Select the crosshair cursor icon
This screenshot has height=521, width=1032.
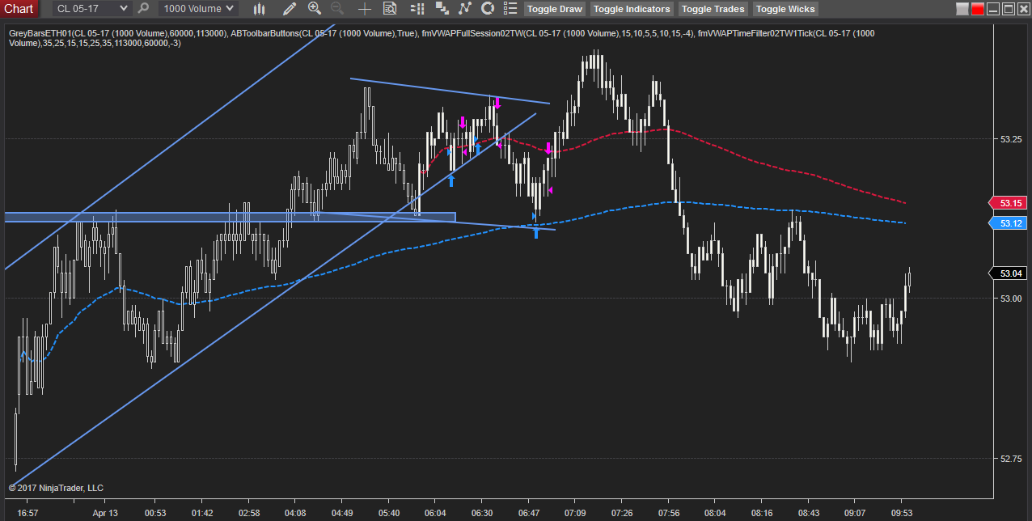click(365, 9)
